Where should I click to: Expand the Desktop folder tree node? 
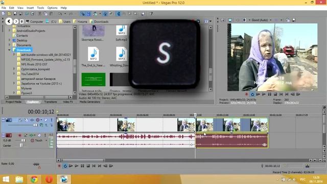click(9, 40)
